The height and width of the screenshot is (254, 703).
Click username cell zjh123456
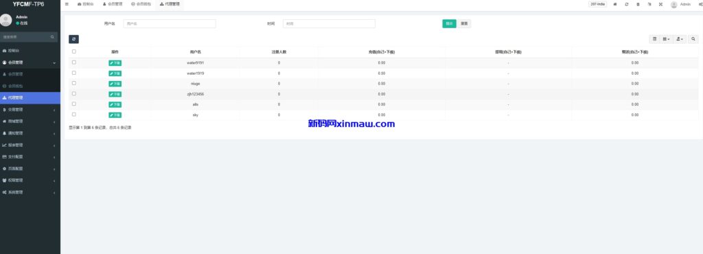[196, 94]
